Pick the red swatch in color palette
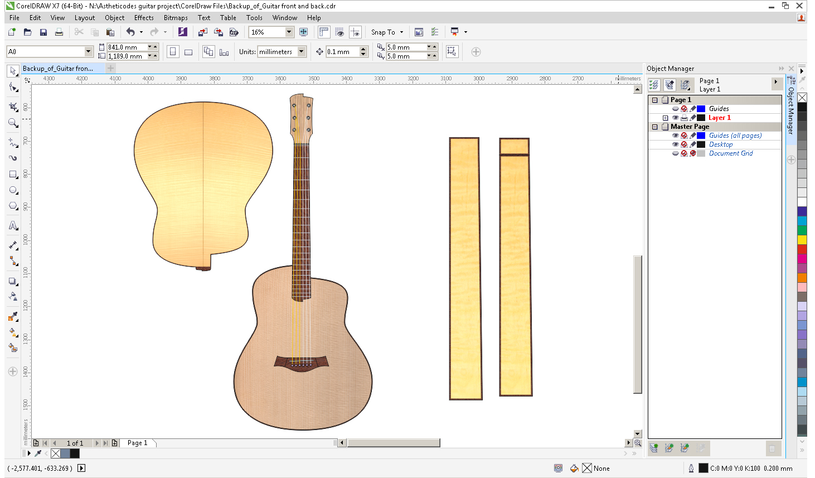The height and width of the screenshot is (478, 815). pos(802,249)
